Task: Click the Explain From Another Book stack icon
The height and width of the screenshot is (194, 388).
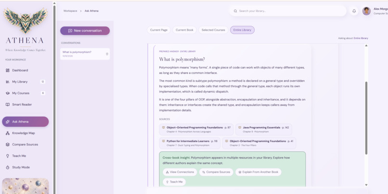Action: 240,172
